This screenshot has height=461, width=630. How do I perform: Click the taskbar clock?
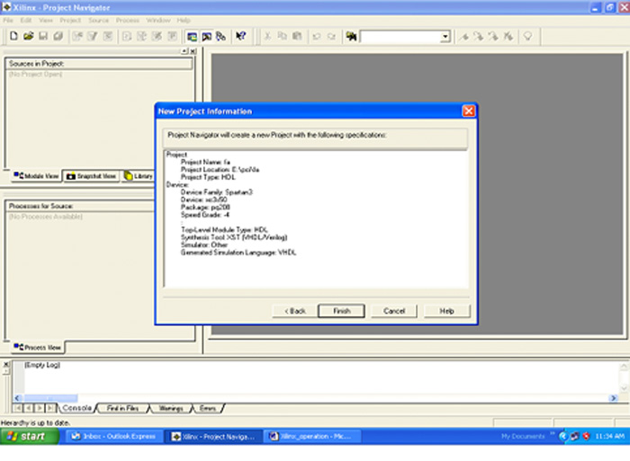(x=609, y=436)
